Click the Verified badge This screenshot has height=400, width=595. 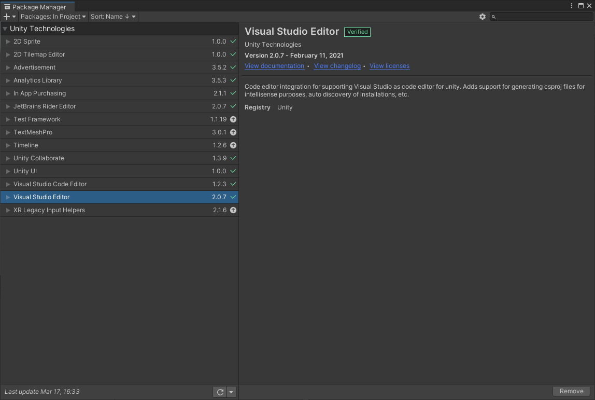[357, 32]
